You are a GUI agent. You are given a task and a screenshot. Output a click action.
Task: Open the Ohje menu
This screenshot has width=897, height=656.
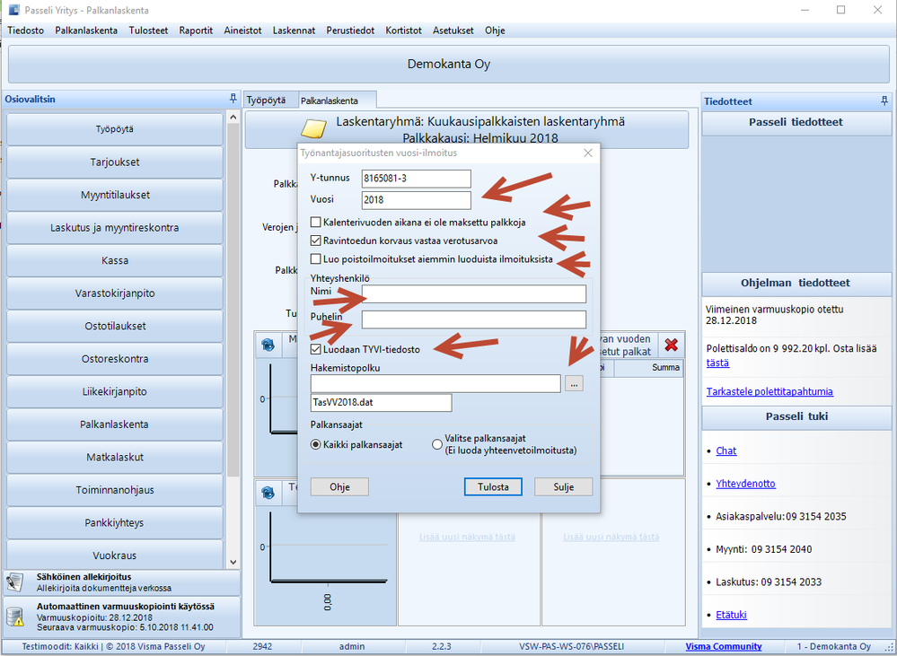point(495,31)
